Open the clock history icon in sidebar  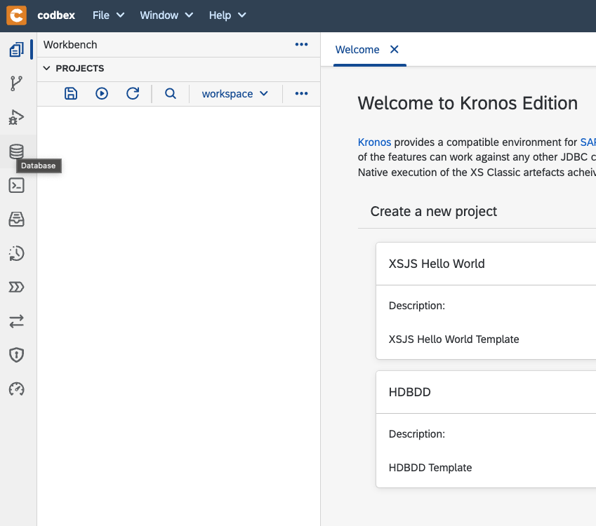click(16, 253)
